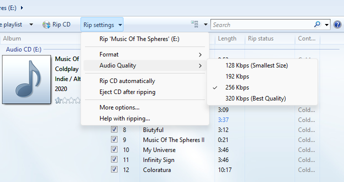
Task: Select the checked 256 Kbps option
Action: pyautogui.click(x=262, y=87)
